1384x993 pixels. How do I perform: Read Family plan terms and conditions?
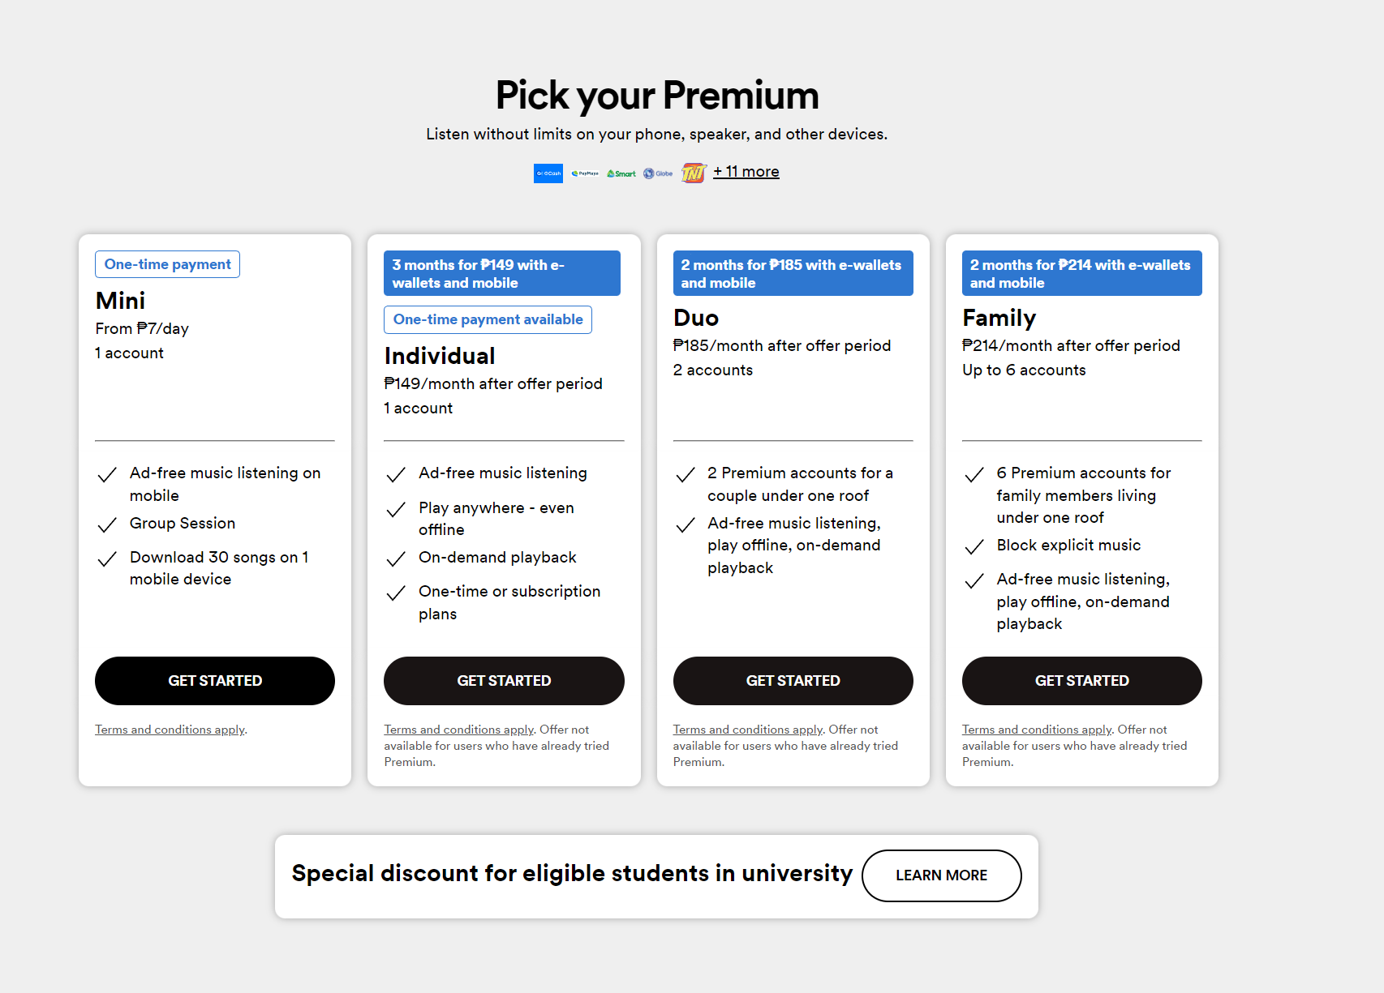1036,730
